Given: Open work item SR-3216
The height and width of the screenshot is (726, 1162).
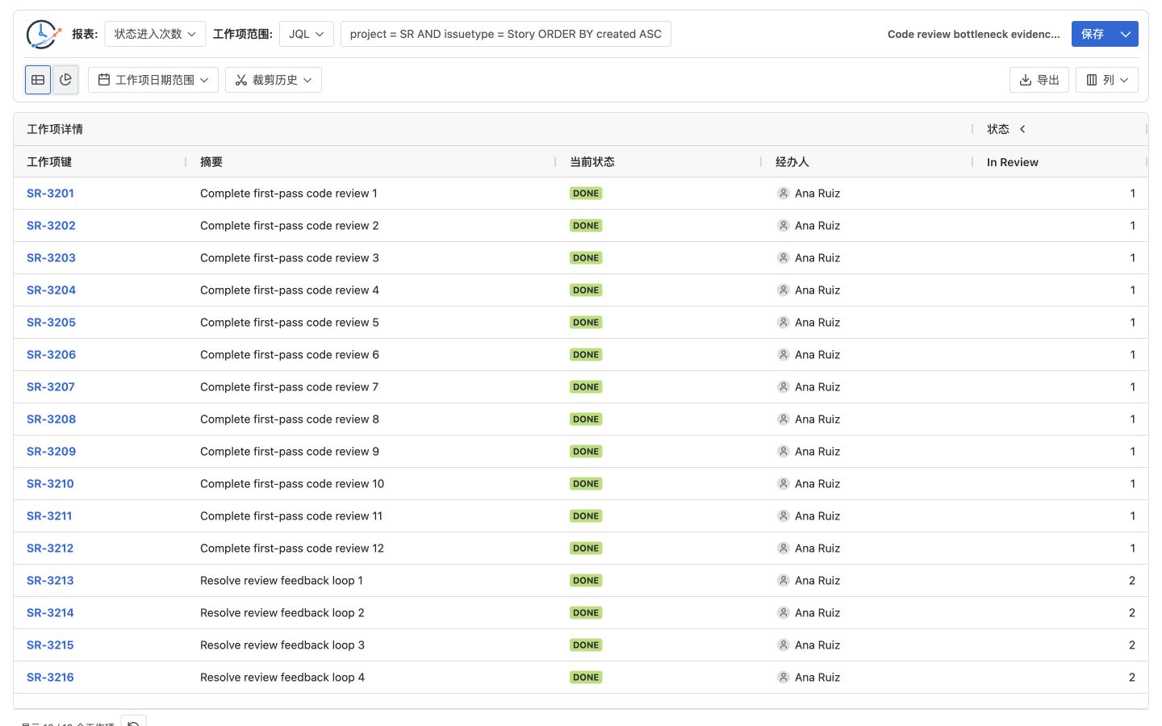Looking at the screenshot, I should [50, 678].
